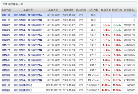Image resolution: width=138 pixels, height=94 pixels.
Task: Select ranking value 3412|4576
Action: (130, 45)
